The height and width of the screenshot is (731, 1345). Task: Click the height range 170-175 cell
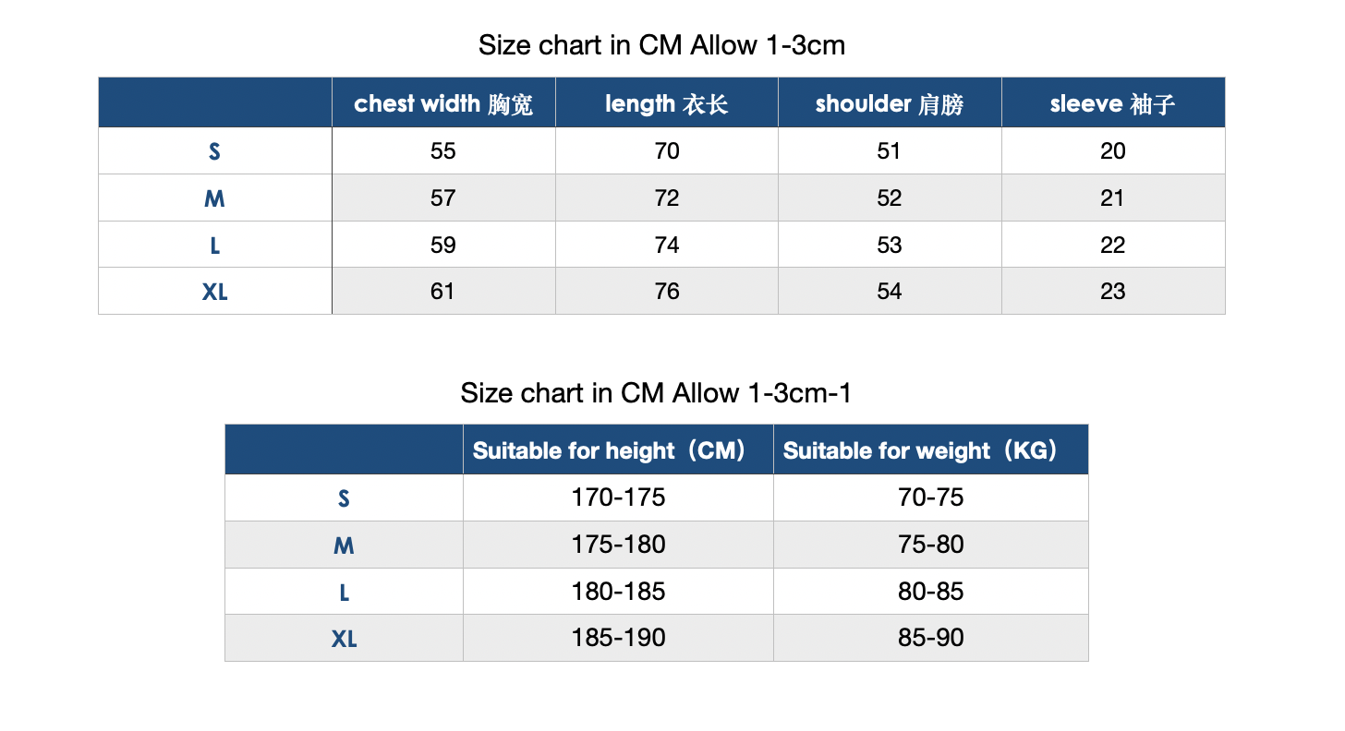pyautogui.click(x=618, y=498)
